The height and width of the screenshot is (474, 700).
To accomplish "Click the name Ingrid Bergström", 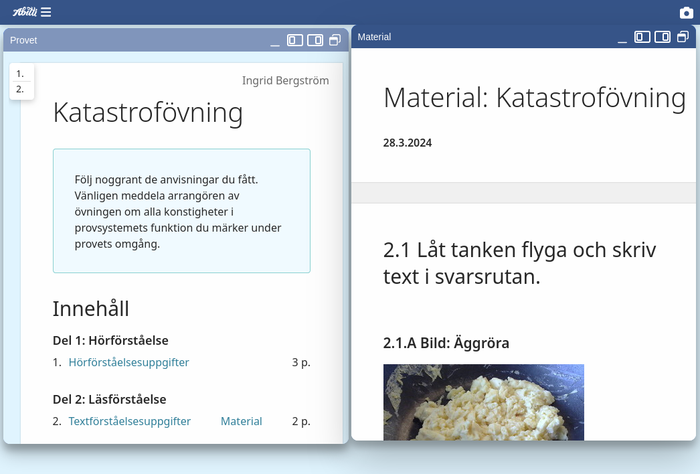I will point(285,80).
